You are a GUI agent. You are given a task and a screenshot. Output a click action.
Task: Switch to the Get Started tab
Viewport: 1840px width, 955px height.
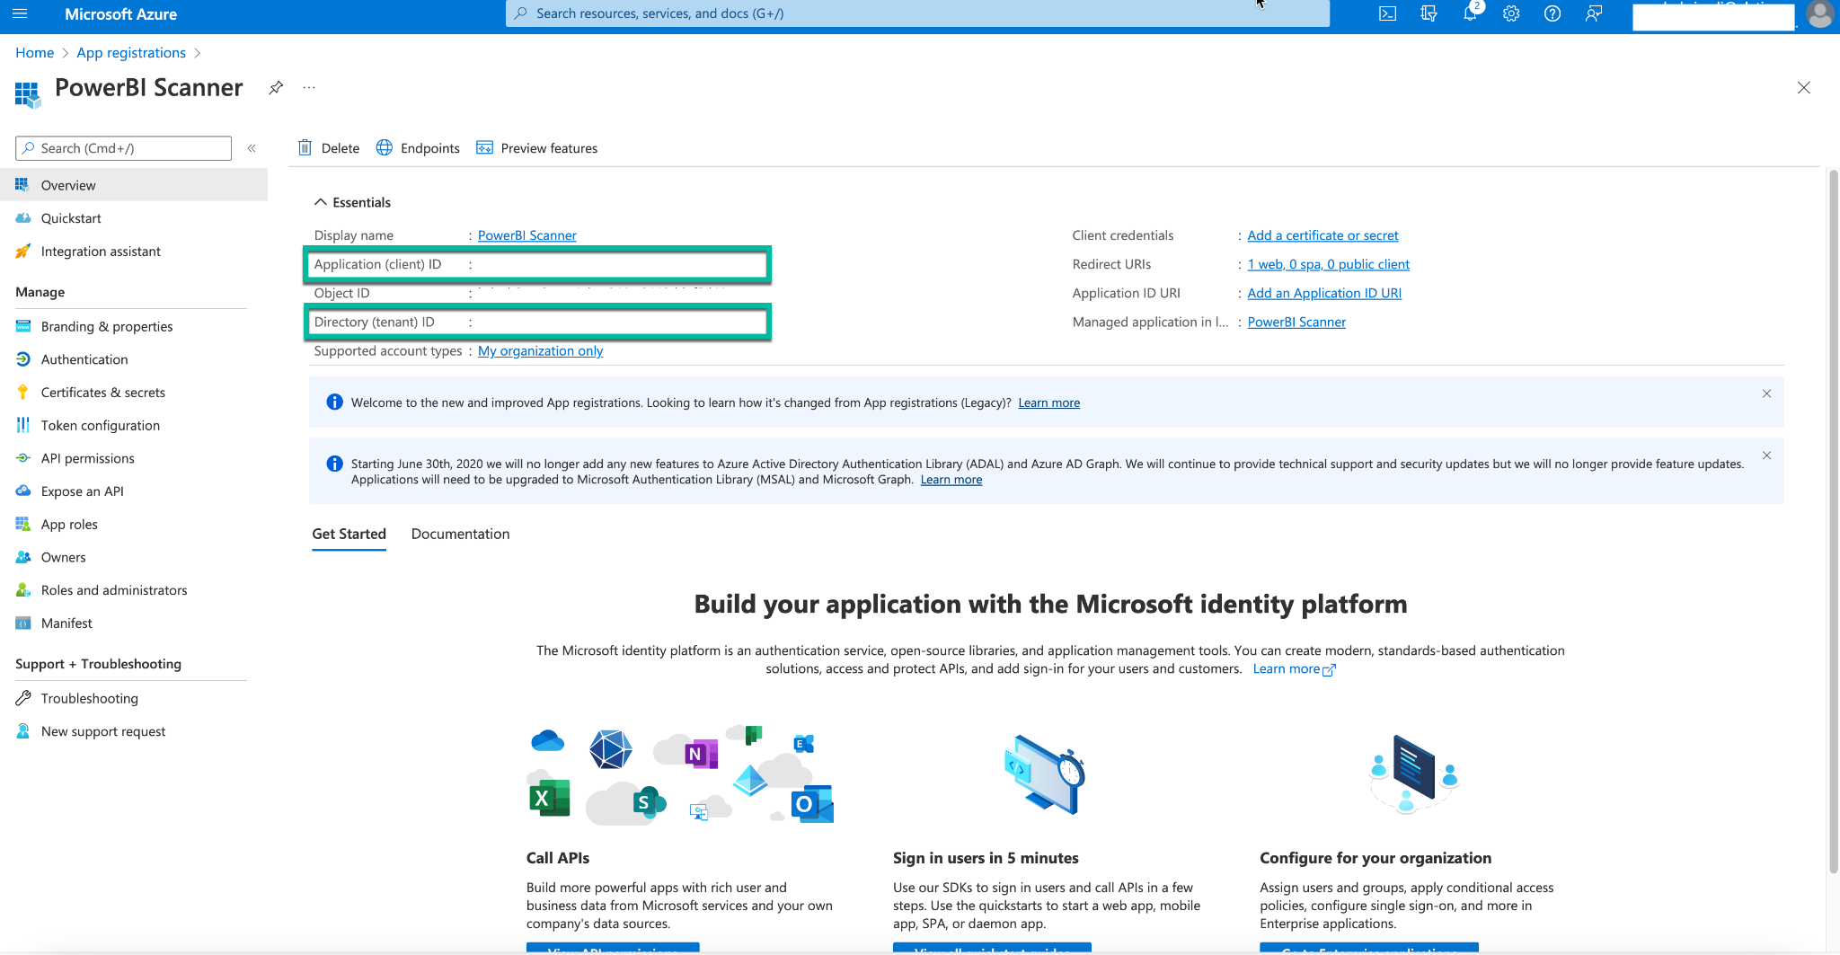(x=349, y=534)
